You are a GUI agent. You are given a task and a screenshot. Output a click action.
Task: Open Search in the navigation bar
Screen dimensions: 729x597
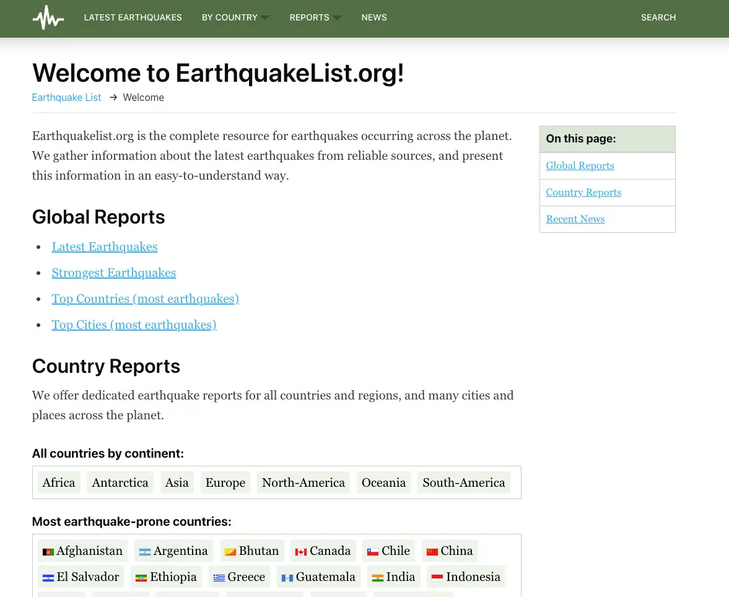pyautogui.click(x=658, y=18)
